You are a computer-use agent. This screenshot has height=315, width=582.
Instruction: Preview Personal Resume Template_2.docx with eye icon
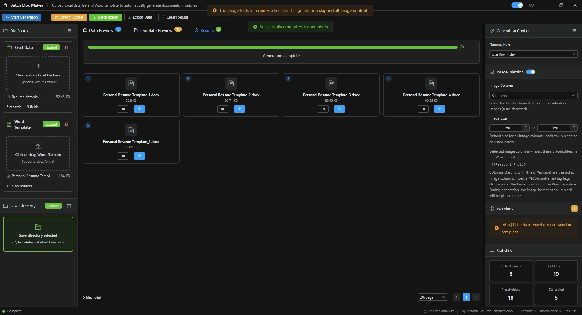pyautogui.click(x=223, y=109)
